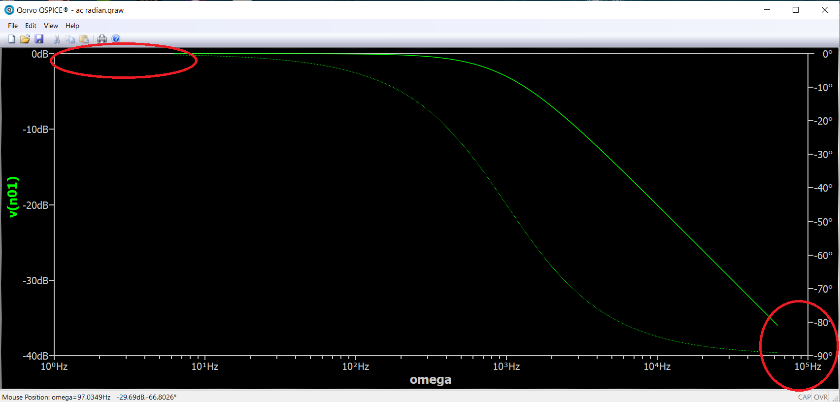Click the Cut scissors icon
The image size is (840, 402).
click(x=57, y=39)
